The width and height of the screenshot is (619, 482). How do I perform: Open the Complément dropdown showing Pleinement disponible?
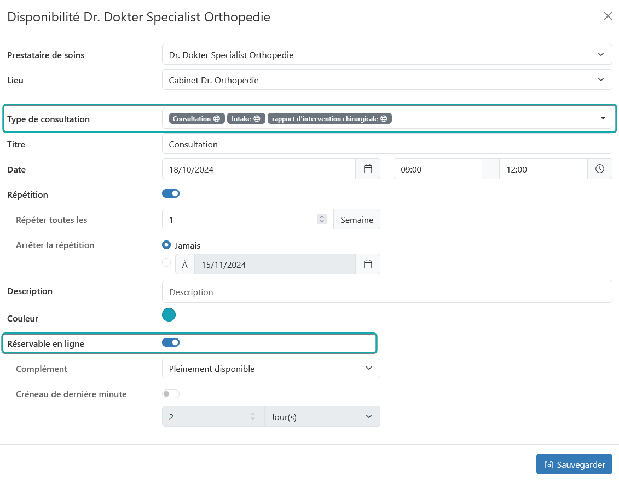point(271,368)
